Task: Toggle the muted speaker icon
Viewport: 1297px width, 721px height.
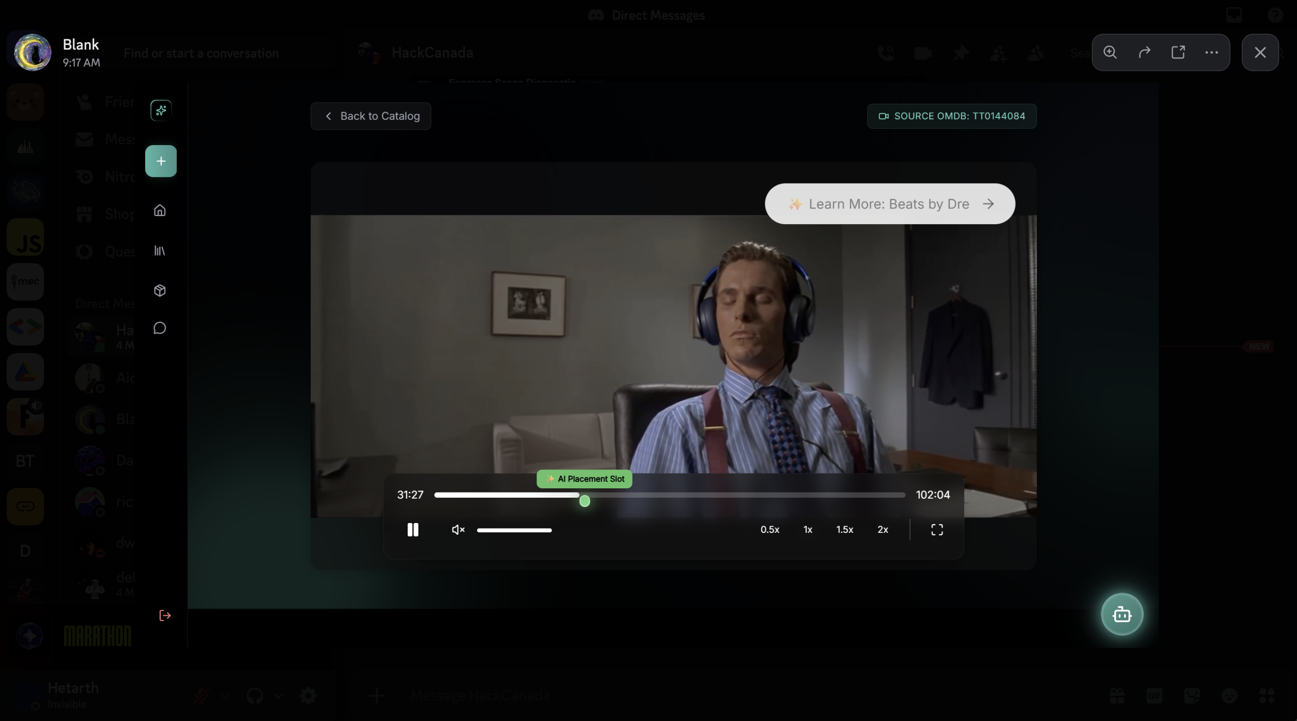Action: pos(458,530)
